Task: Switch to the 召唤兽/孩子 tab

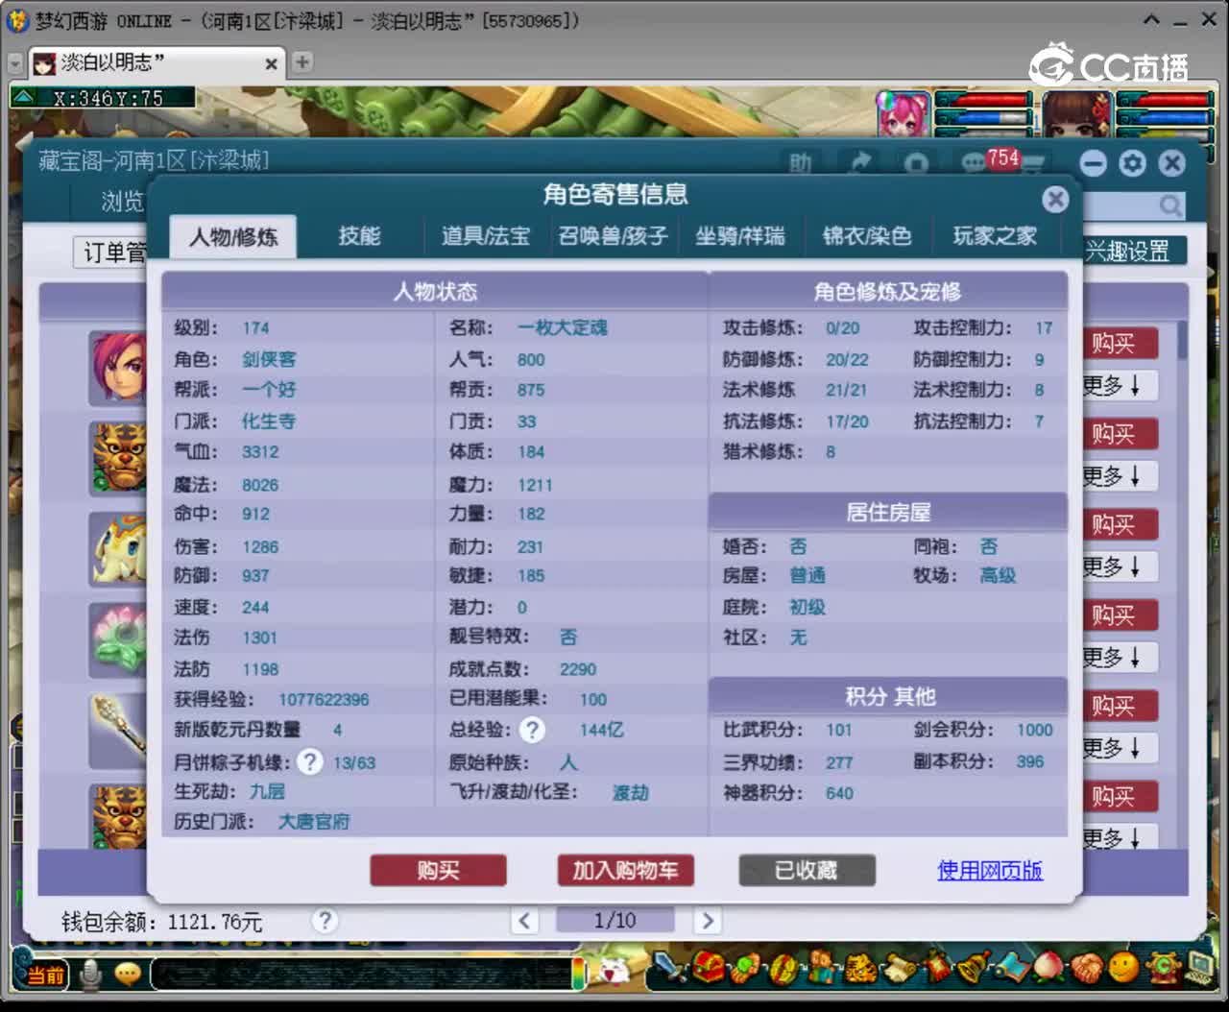Action: pyautogui.click(x=613, y=236)
